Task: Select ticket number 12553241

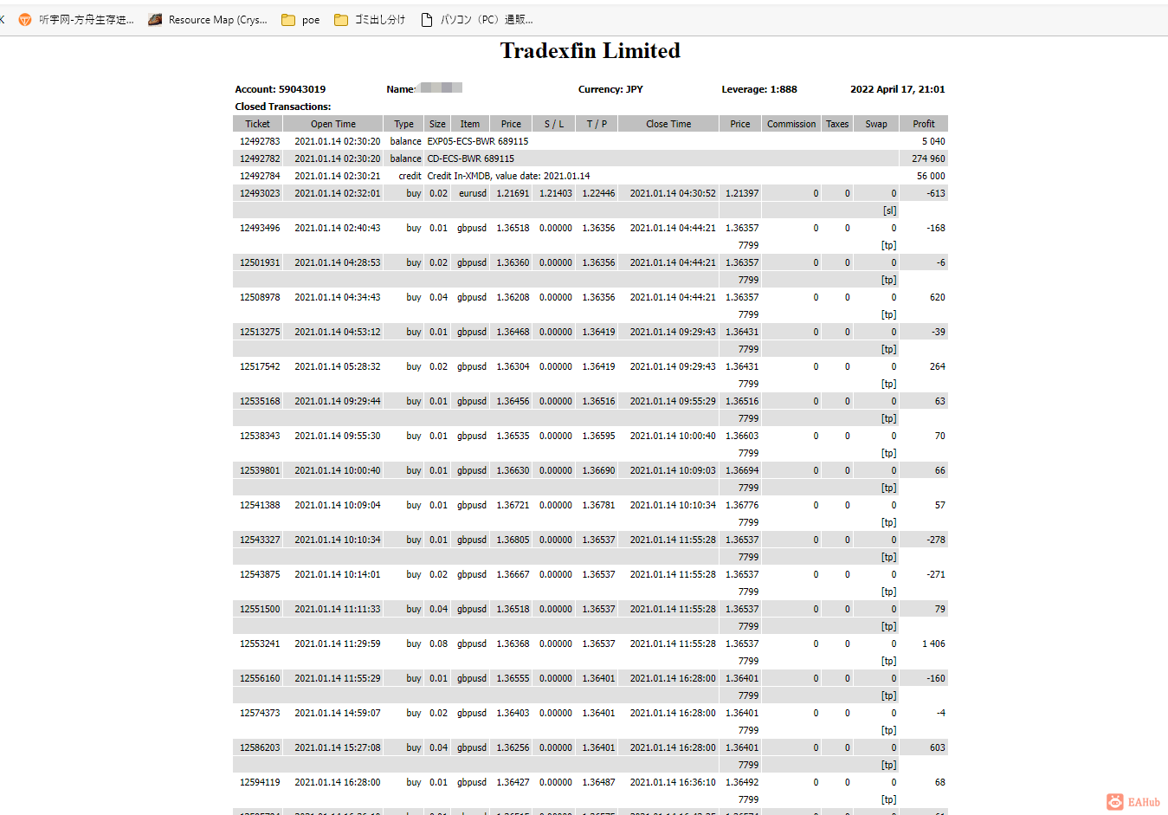Action: click(x=260, y=644)
